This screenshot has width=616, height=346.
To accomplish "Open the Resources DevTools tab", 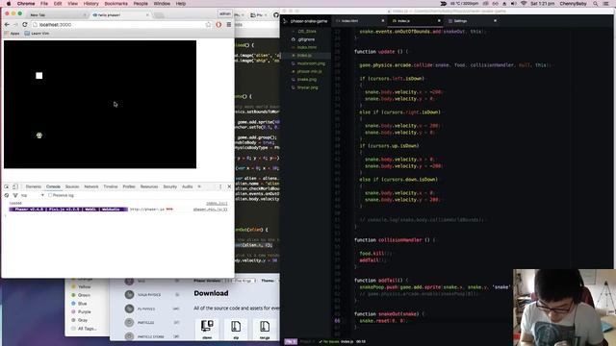I will click(149, 186).
